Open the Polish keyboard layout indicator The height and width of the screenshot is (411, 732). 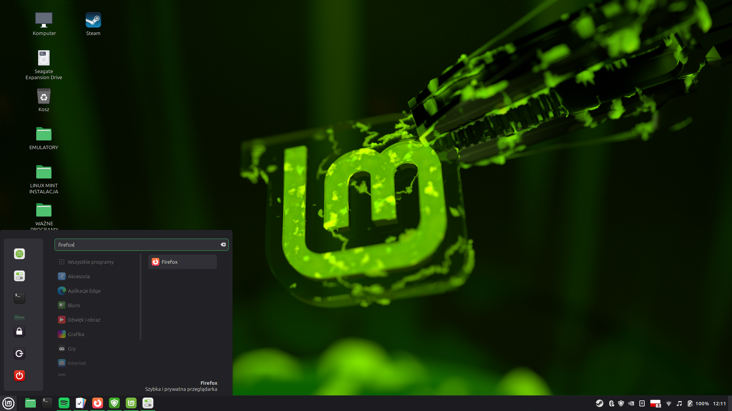coord(655,403)
